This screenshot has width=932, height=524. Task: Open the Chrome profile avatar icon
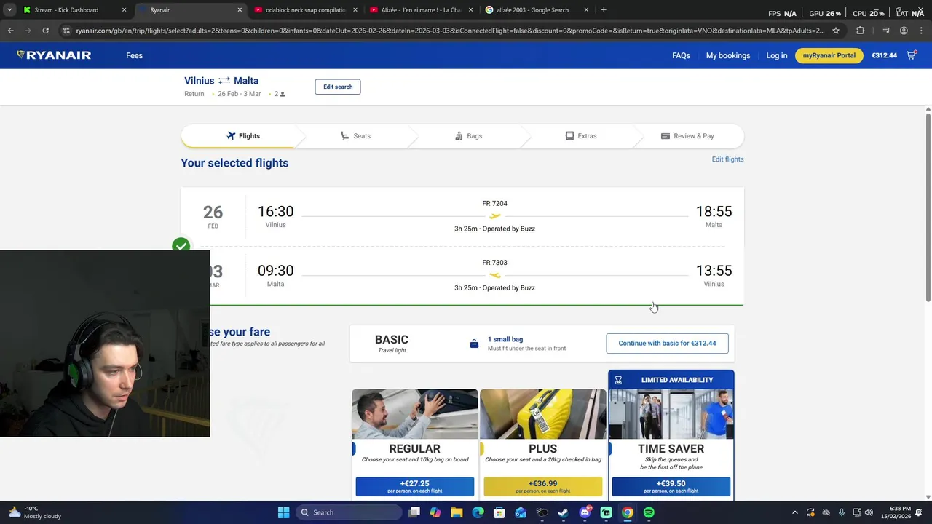(904, 31)
